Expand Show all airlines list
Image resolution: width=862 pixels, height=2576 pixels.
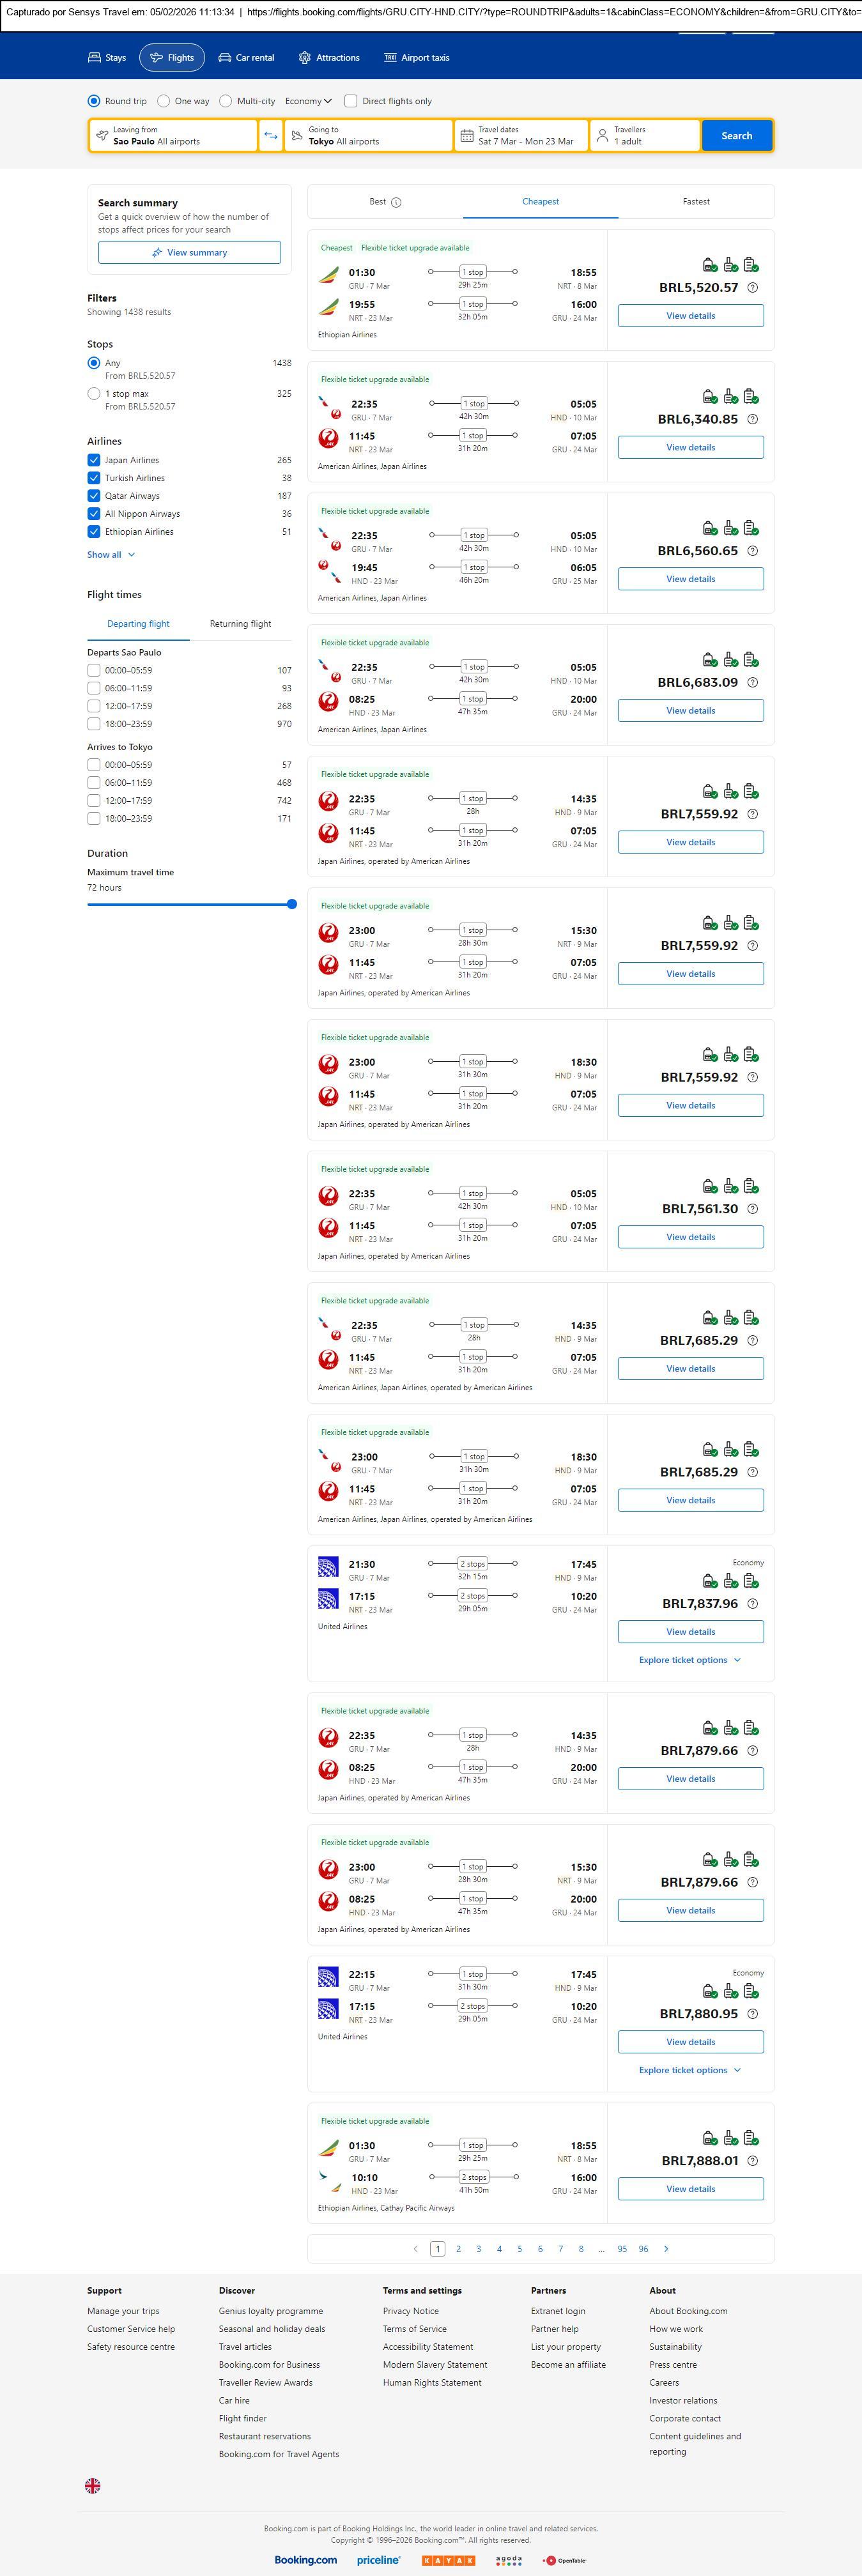point(110,555)
